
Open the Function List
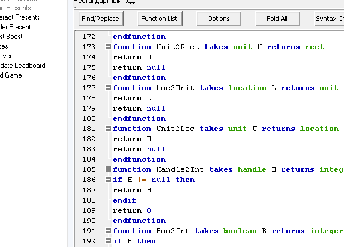(x=160, y=19)
